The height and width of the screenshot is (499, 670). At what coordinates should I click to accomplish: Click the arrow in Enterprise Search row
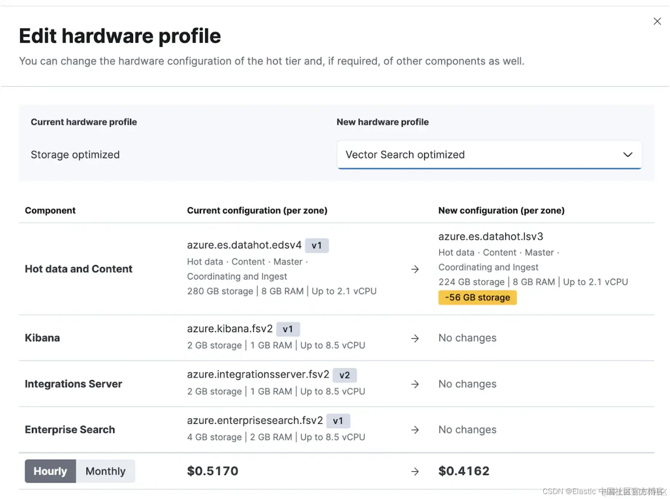tap(415, 430)
